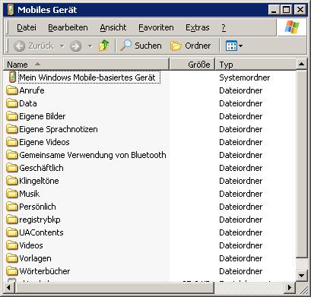Select the UAContents folder icon
Viewport: 311px width, 297px height.
[12, 232]
